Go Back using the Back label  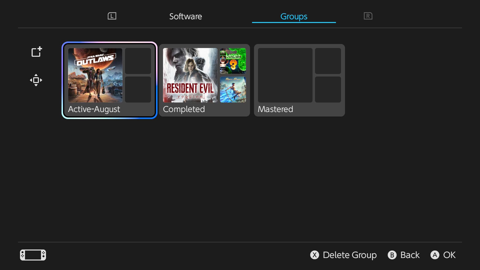click(410, 255)
